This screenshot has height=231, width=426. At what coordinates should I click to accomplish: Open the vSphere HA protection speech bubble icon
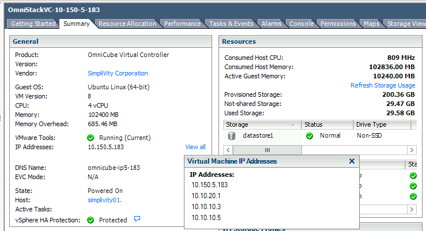137,219
